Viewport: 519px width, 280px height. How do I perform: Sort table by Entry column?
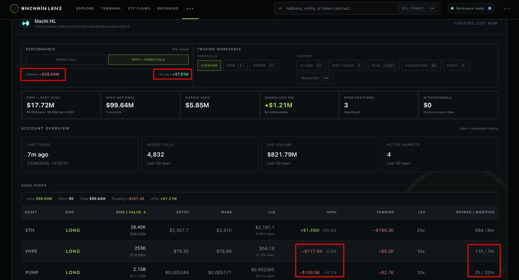coord(183,212)
